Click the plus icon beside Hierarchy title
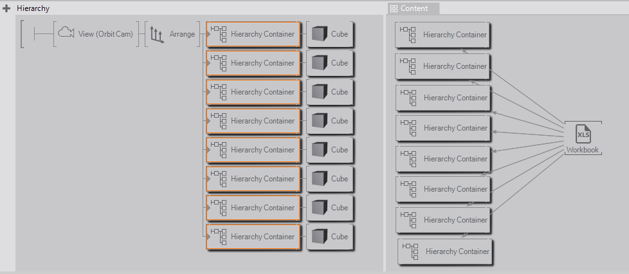This screenshot has height=274, width=629. (6, 8)
